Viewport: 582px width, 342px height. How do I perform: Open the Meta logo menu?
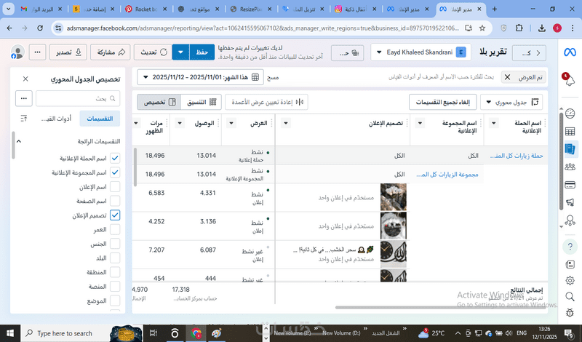pos(570,52)
